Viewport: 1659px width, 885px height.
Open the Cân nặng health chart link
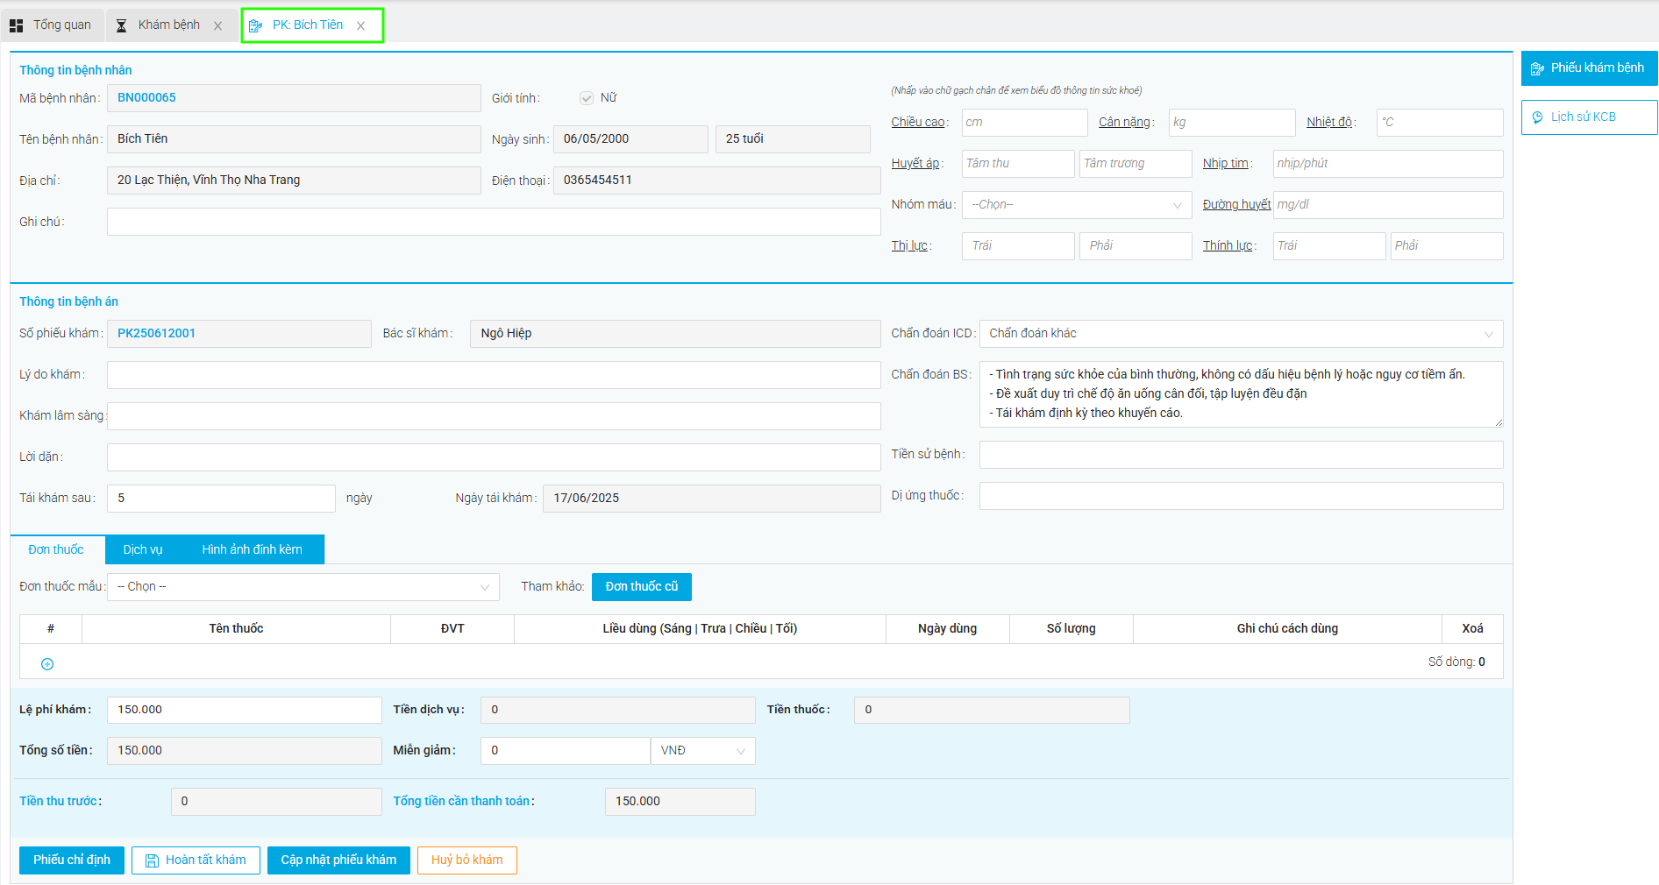tap(1124, 123)
